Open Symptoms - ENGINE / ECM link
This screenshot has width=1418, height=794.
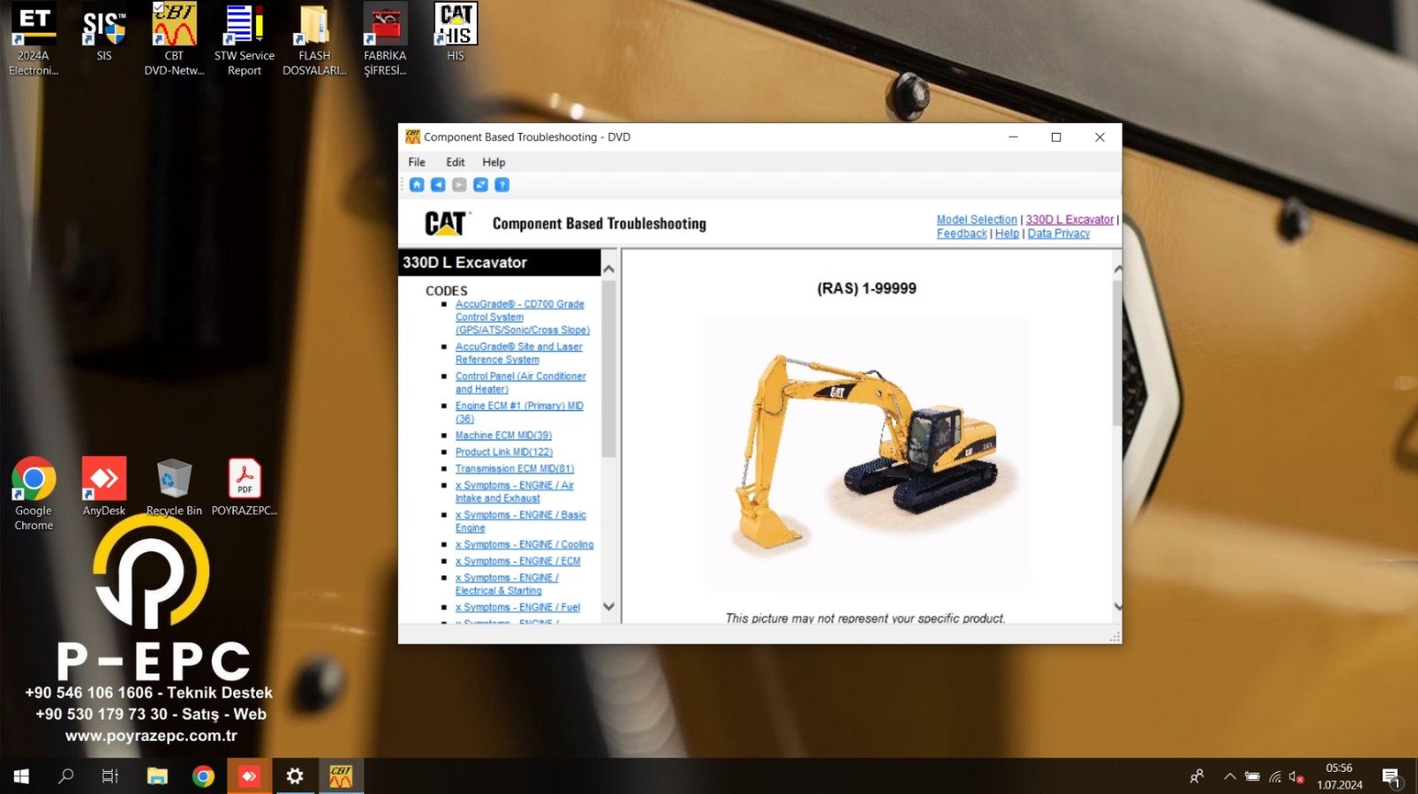518,562
